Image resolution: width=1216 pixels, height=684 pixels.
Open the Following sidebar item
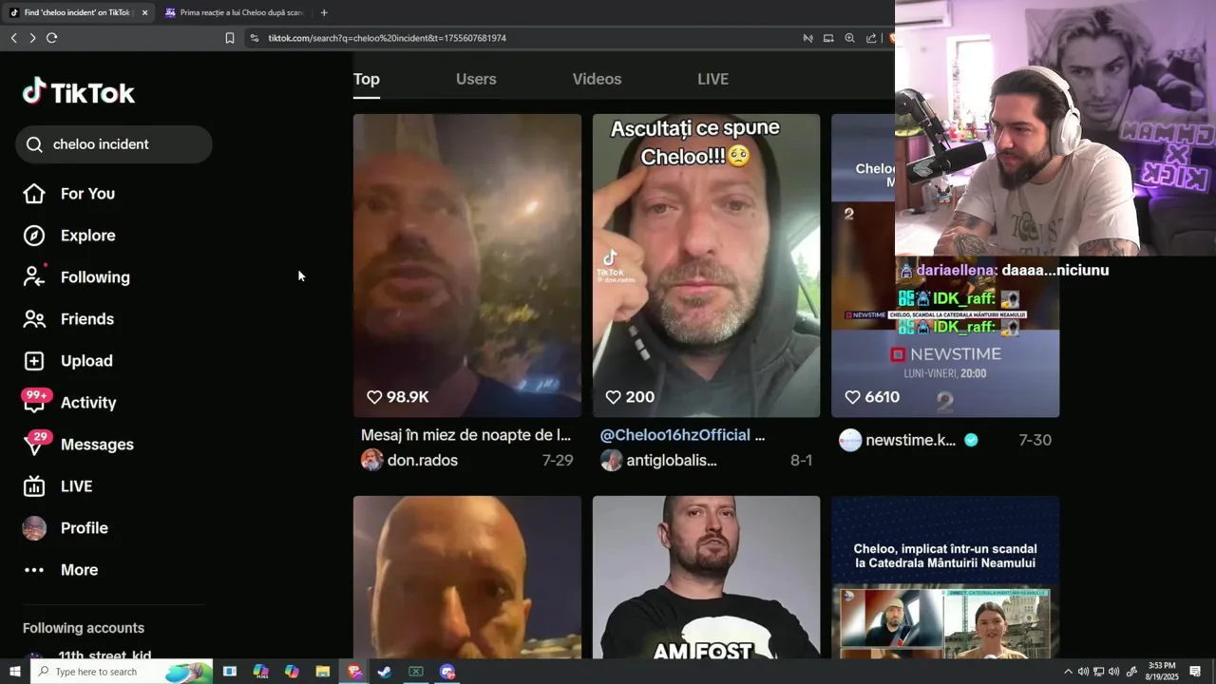(76, 277)
